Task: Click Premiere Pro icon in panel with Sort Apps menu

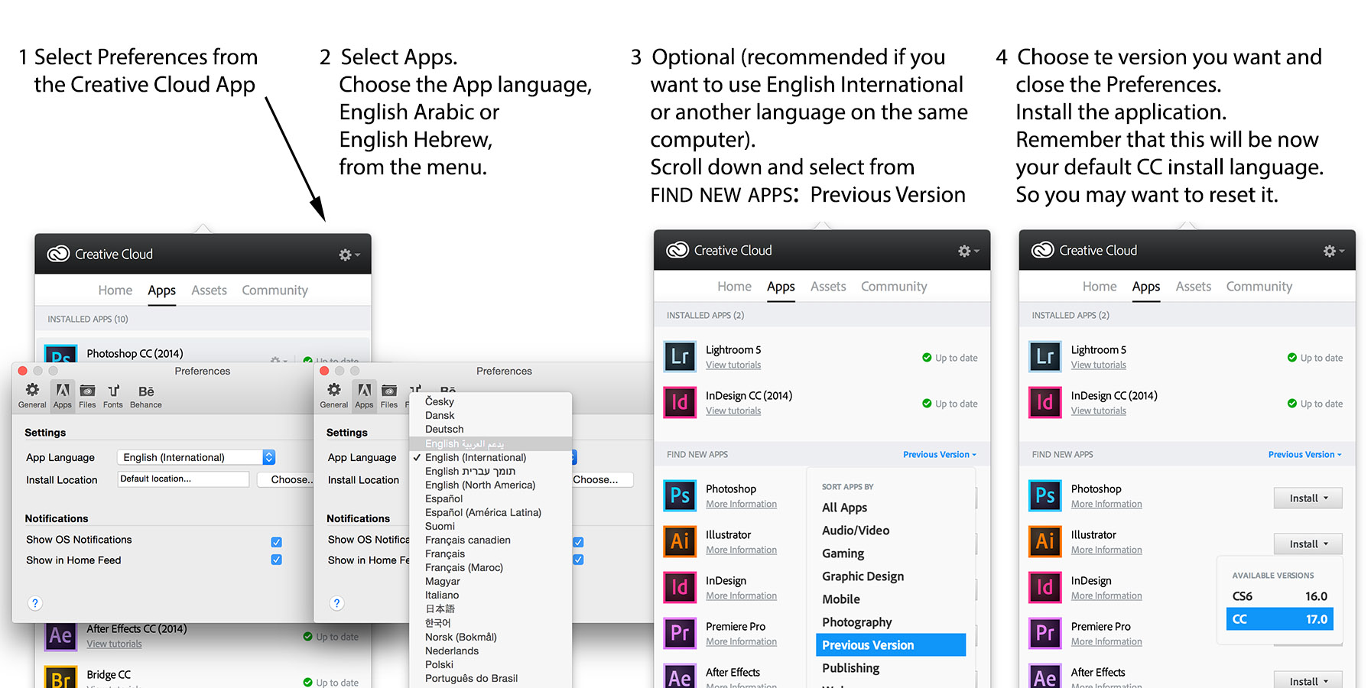Action: coord(680,634)
